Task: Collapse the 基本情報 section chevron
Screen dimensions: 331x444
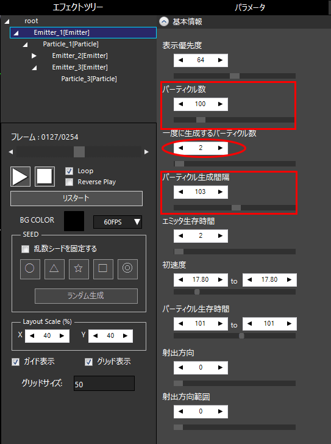Action: pos(164,22)
